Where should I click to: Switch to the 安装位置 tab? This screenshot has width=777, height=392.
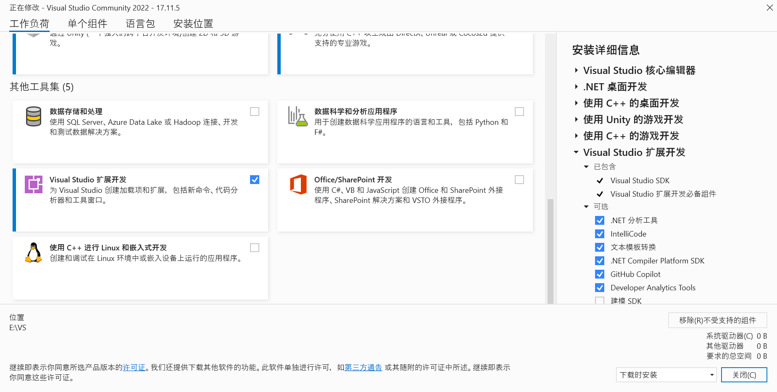(x=193, y=24)
